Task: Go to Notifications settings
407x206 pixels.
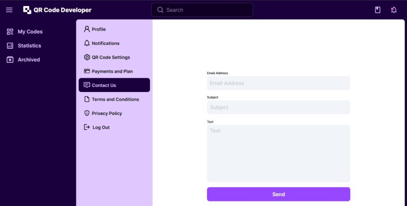Action: point(105,43)
